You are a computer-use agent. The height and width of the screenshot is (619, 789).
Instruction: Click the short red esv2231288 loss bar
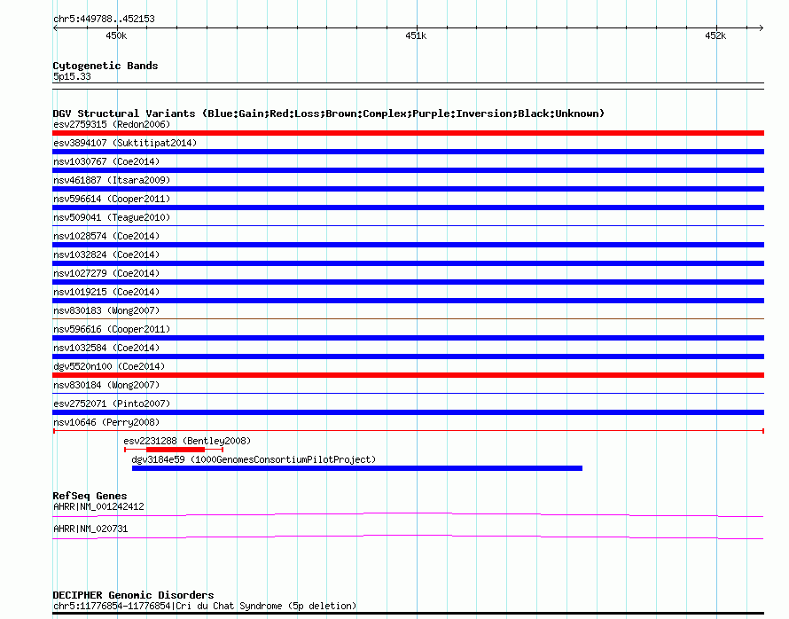[176, 450]
